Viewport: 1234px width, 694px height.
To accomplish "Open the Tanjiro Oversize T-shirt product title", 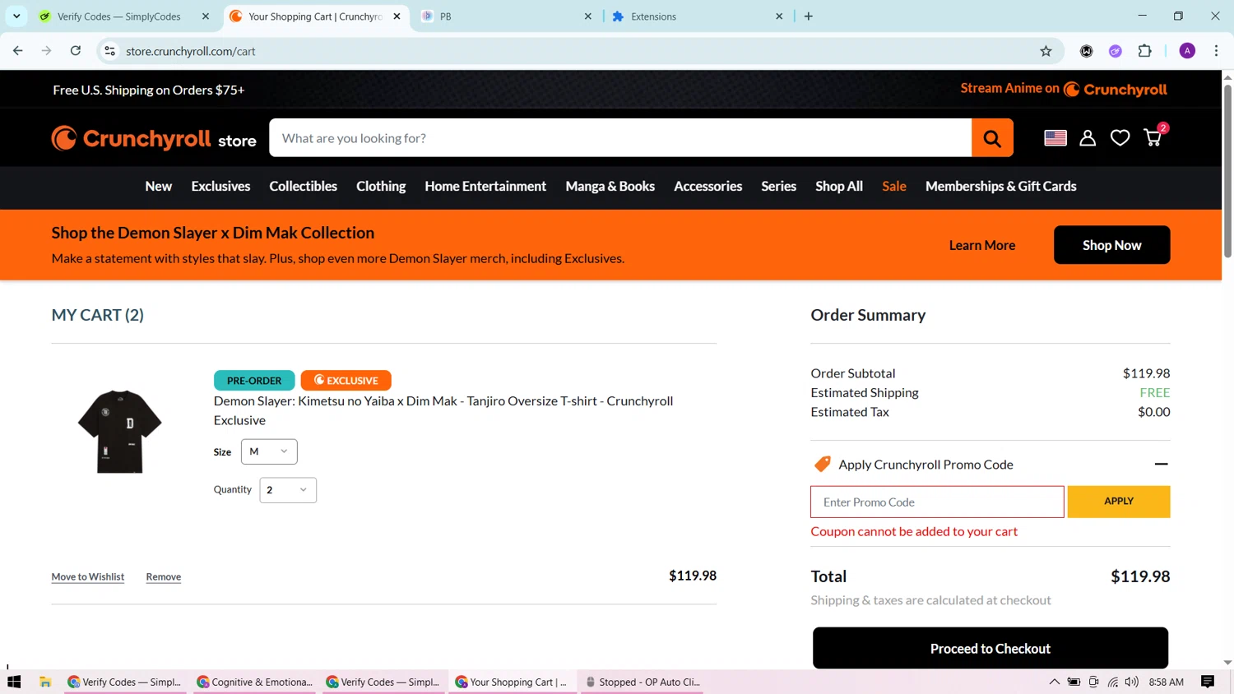I will (443, 410).
